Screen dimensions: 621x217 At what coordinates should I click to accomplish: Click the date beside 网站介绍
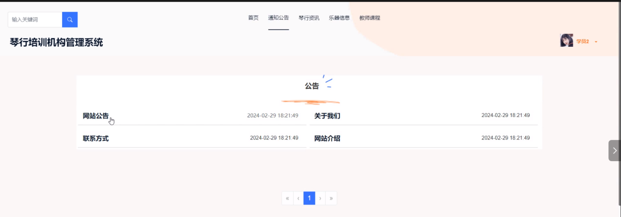click(x=505, y=138)
